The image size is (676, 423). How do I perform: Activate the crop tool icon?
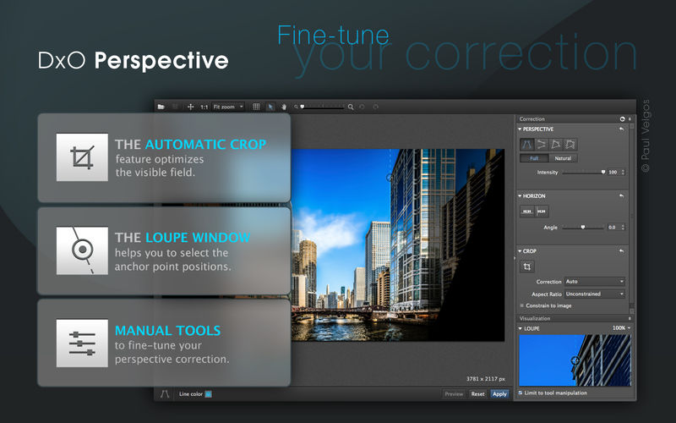[x=526, y=266]
